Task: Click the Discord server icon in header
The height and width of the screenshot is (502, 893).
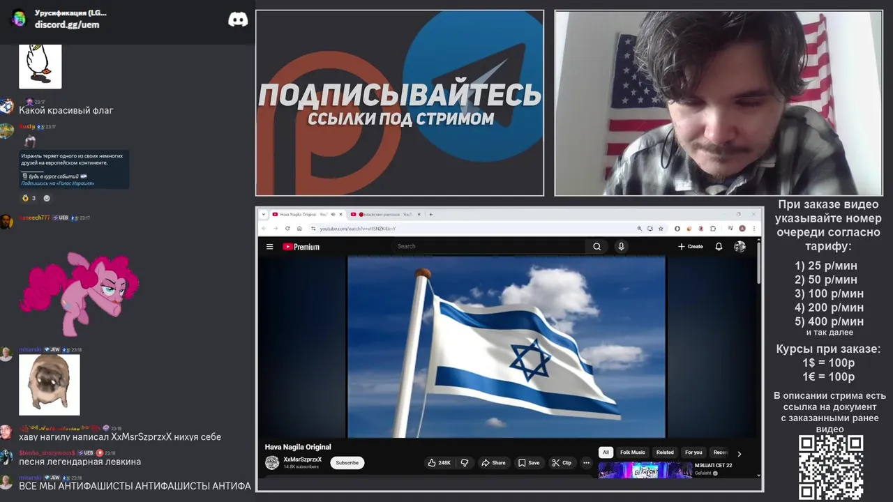Action: coord(19,19)
